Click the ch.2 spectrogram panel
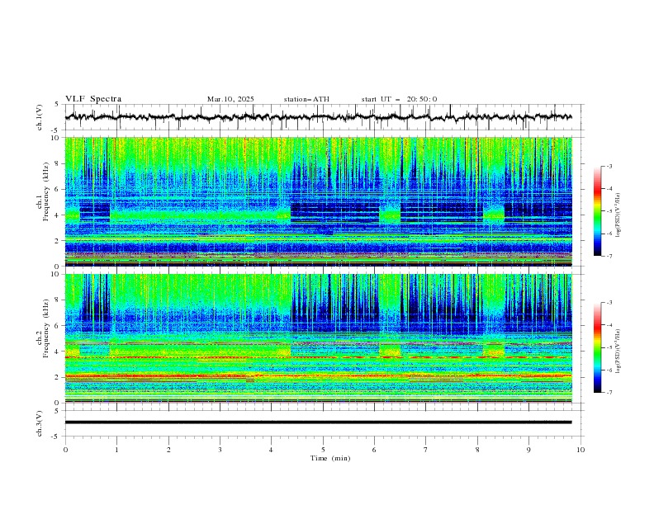654x505 pixels. (x=318, y=338)
